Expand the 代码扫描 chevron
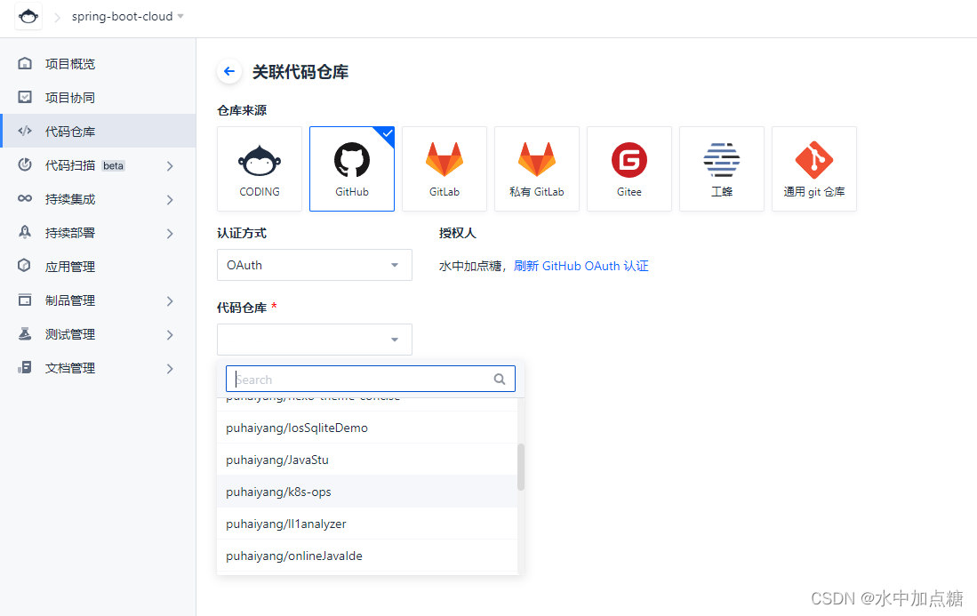Viewport: 977px width, 616px height. tap(170, 165)
